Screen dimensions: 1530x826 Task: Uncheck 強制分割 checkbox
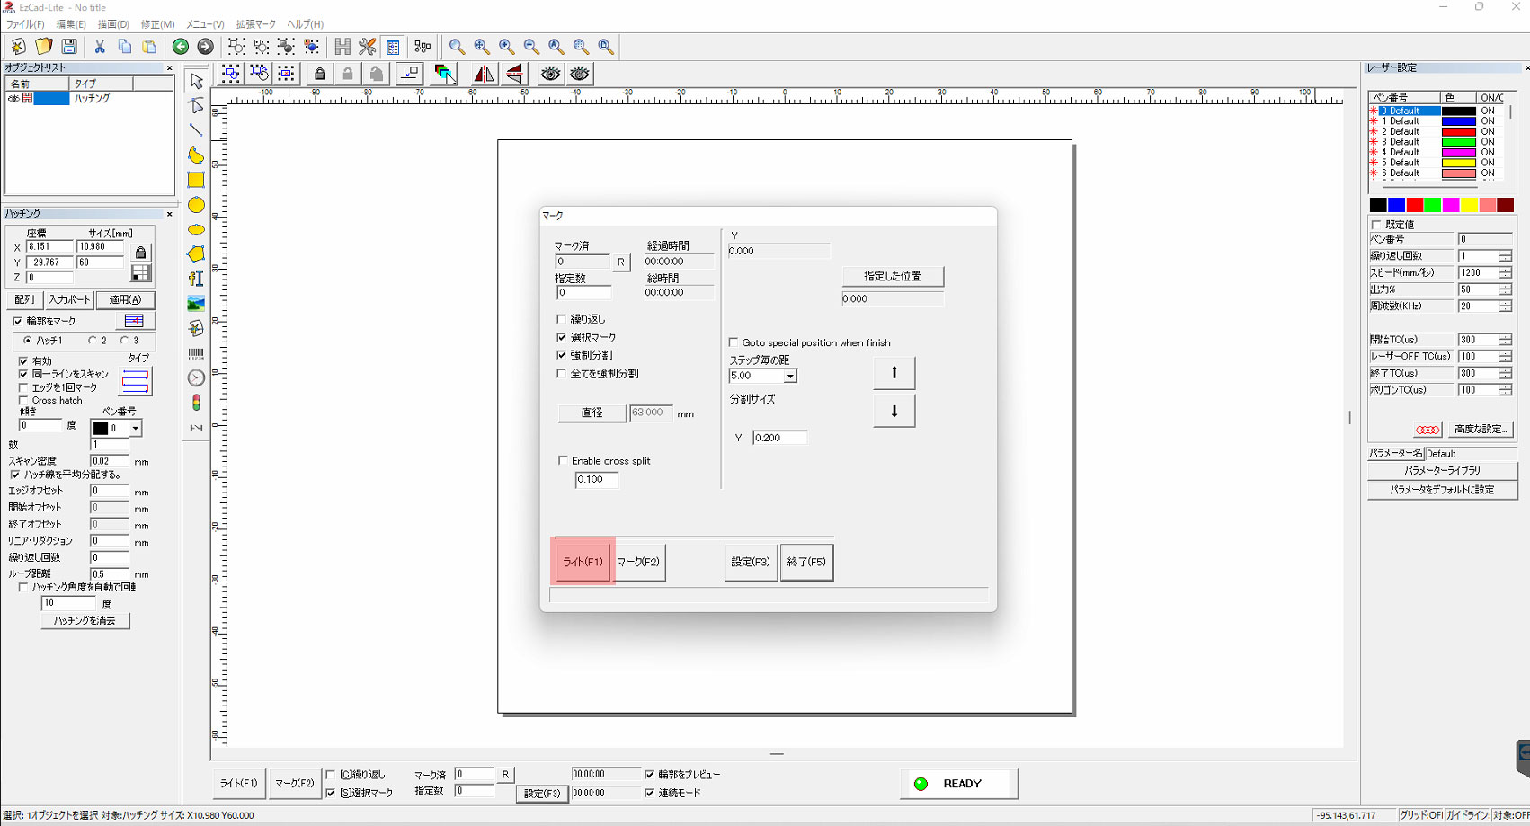click(x=562, y=355)
